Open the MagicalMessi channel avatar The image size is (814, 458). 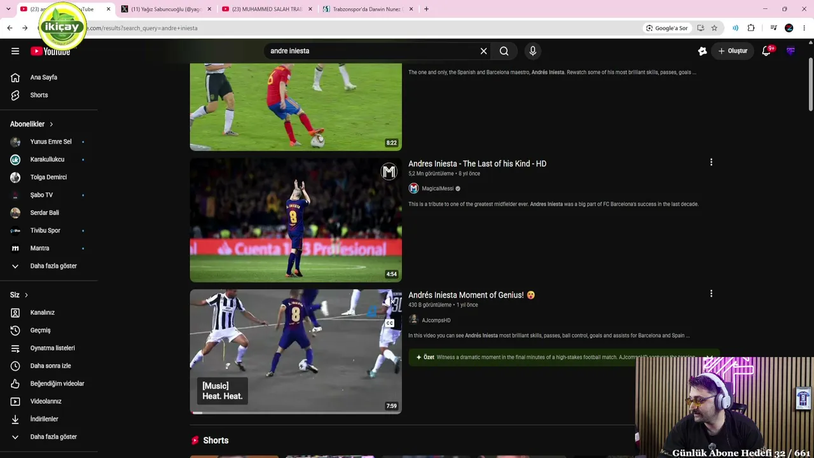pos(413,188)
